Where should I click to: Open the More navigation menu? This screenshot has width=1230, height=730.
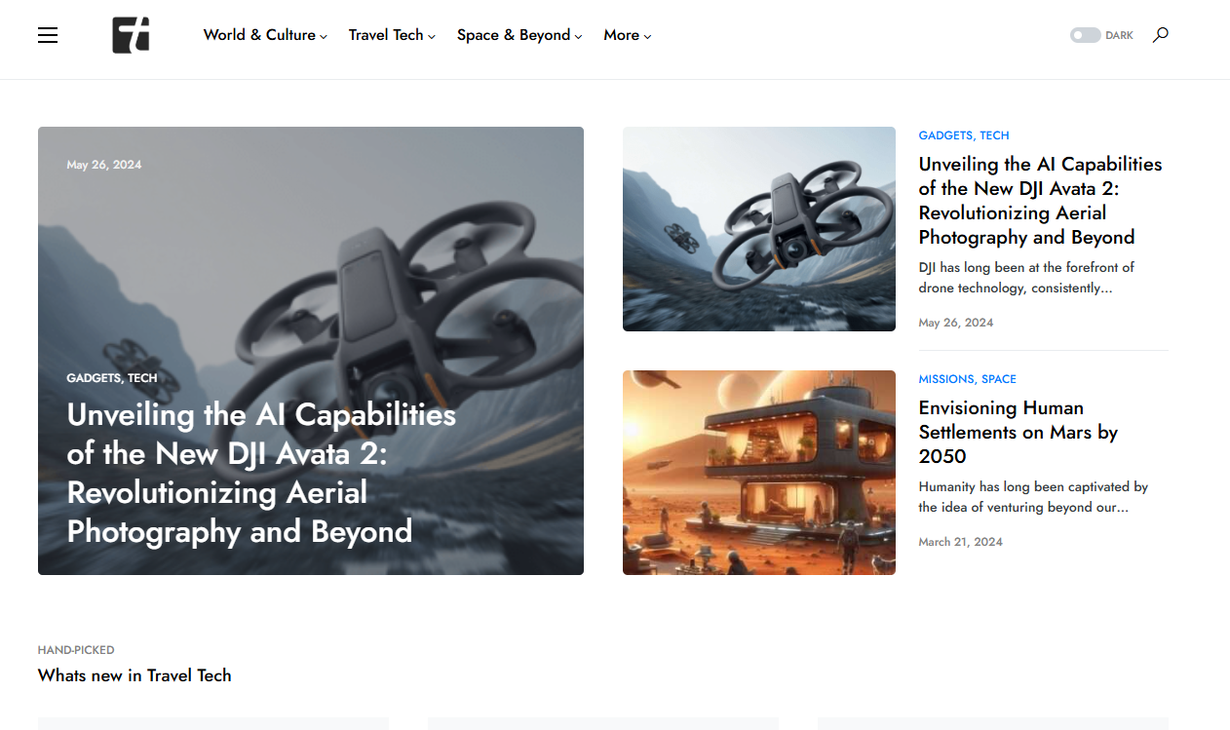(x=621, y=35)
